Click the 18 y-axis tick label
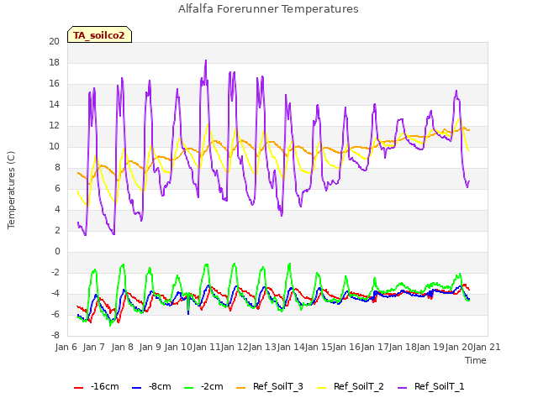The width and height of the screenshot is (538, 403). point(54,63)
